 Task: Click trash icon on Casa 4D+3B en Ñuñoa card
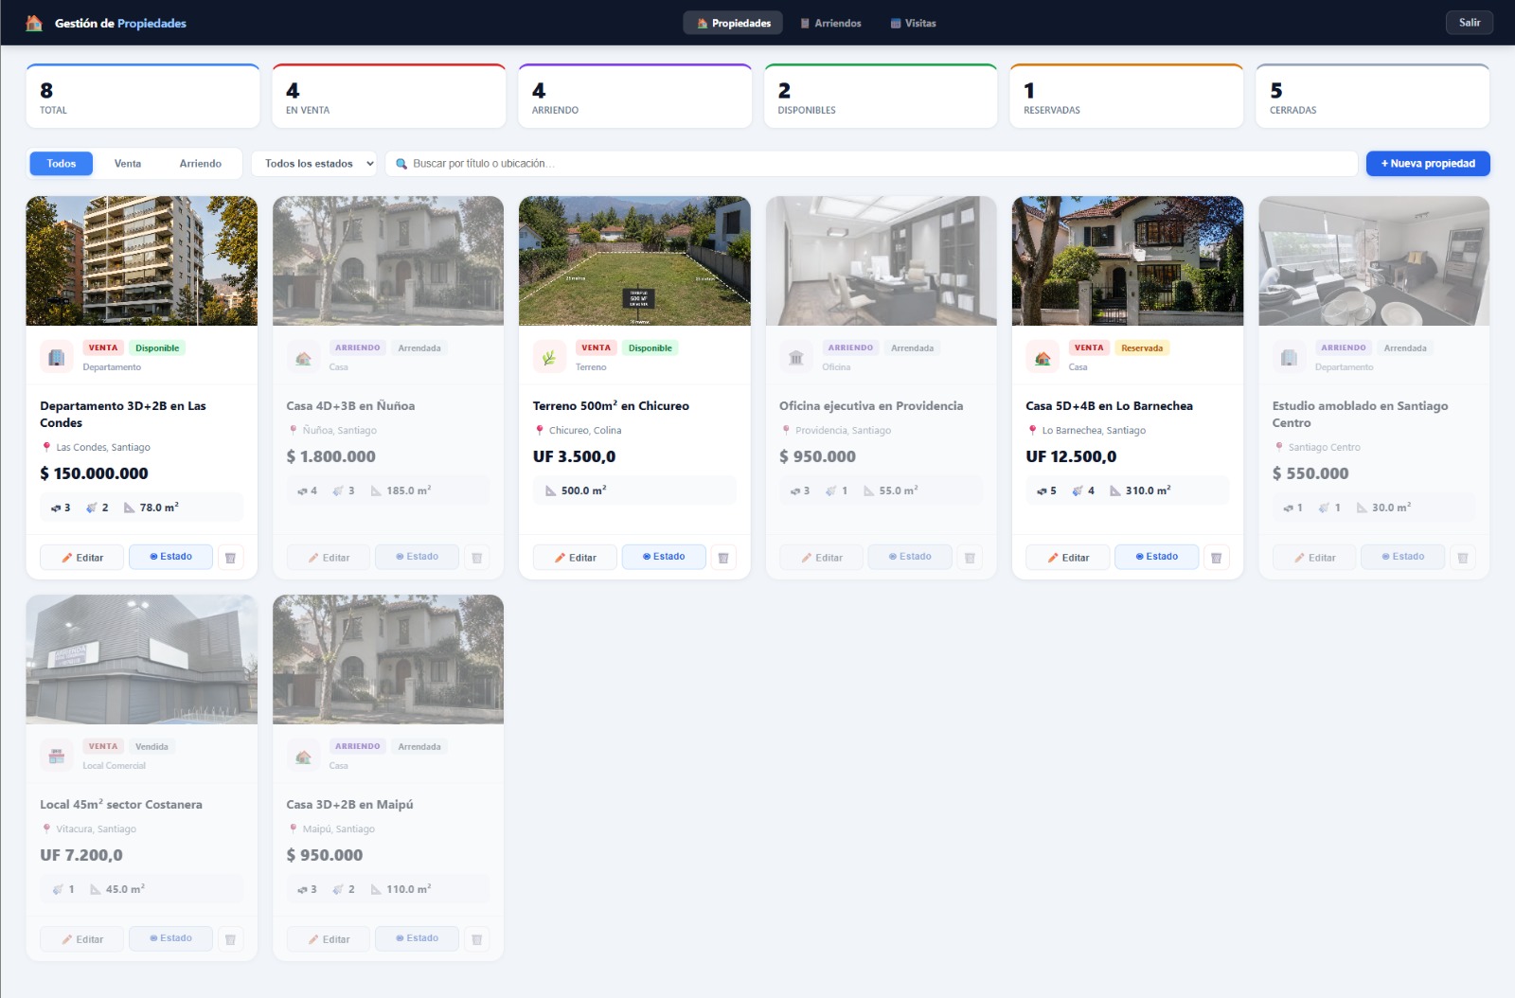point(477,558)
